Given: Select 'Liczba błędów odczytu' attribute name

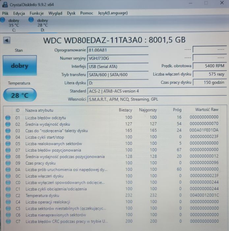Looking at the screenshot, I should (x=45, y=118).
